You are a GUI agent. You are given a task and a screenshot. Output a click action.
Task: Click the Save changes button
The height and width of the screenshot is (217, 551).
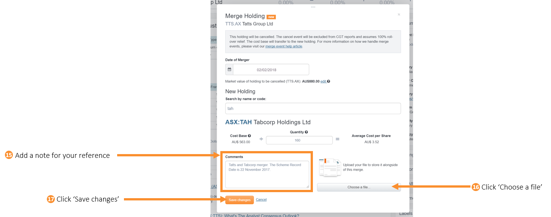pos(240,200)
